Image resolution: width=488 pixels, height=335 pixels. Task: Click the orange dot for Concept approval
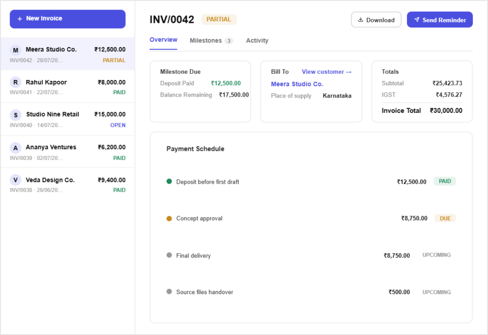[x=169, y=218]
